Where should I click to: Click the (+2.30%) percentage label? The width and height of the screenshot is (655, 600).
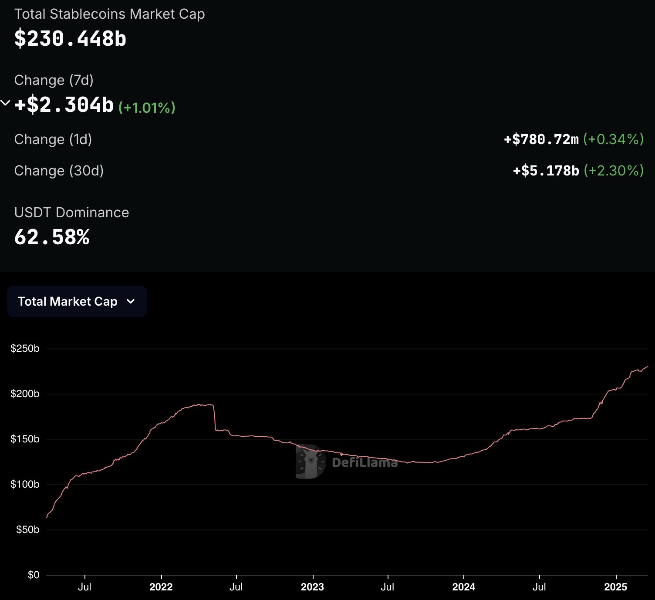[x=614, y=171]
